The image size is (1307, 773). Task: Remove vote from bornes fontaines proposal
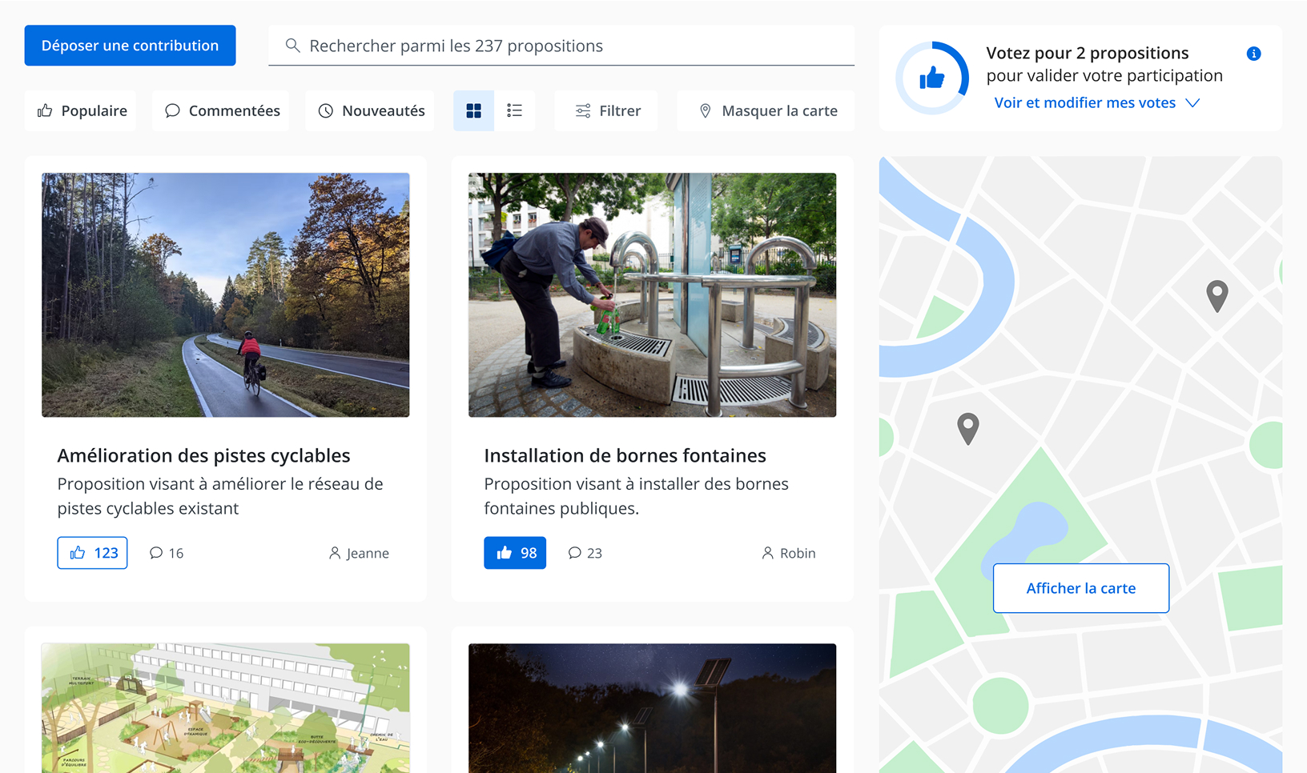tap(515, 553)
